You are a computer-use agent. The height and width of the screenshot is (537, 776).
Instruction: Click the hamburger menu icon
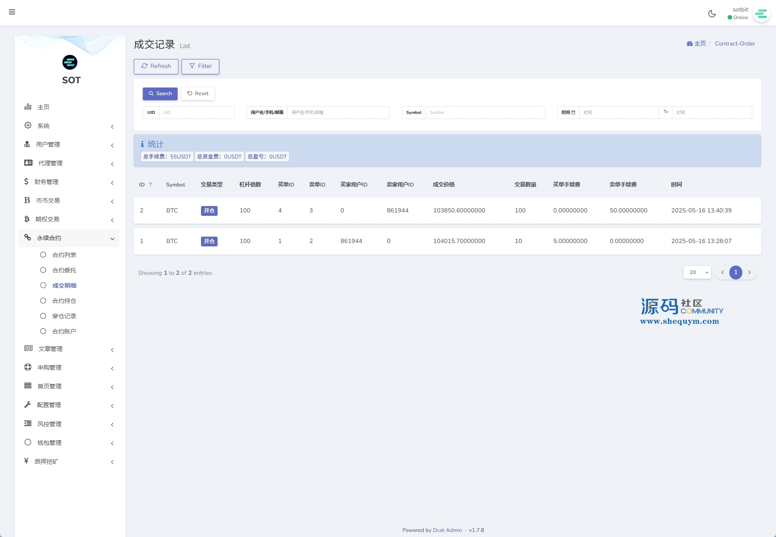point(12,12)
